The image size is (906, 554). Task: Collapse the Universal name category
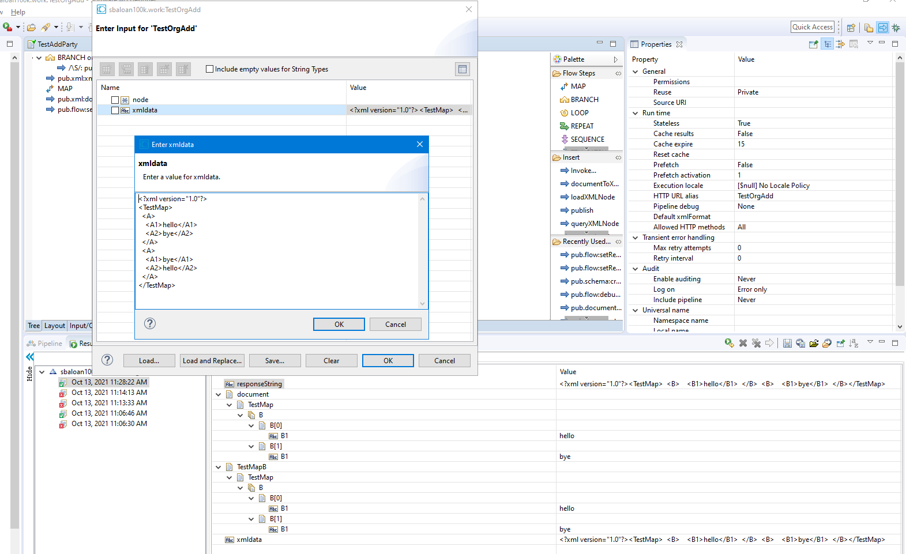[x=636, y=310]
